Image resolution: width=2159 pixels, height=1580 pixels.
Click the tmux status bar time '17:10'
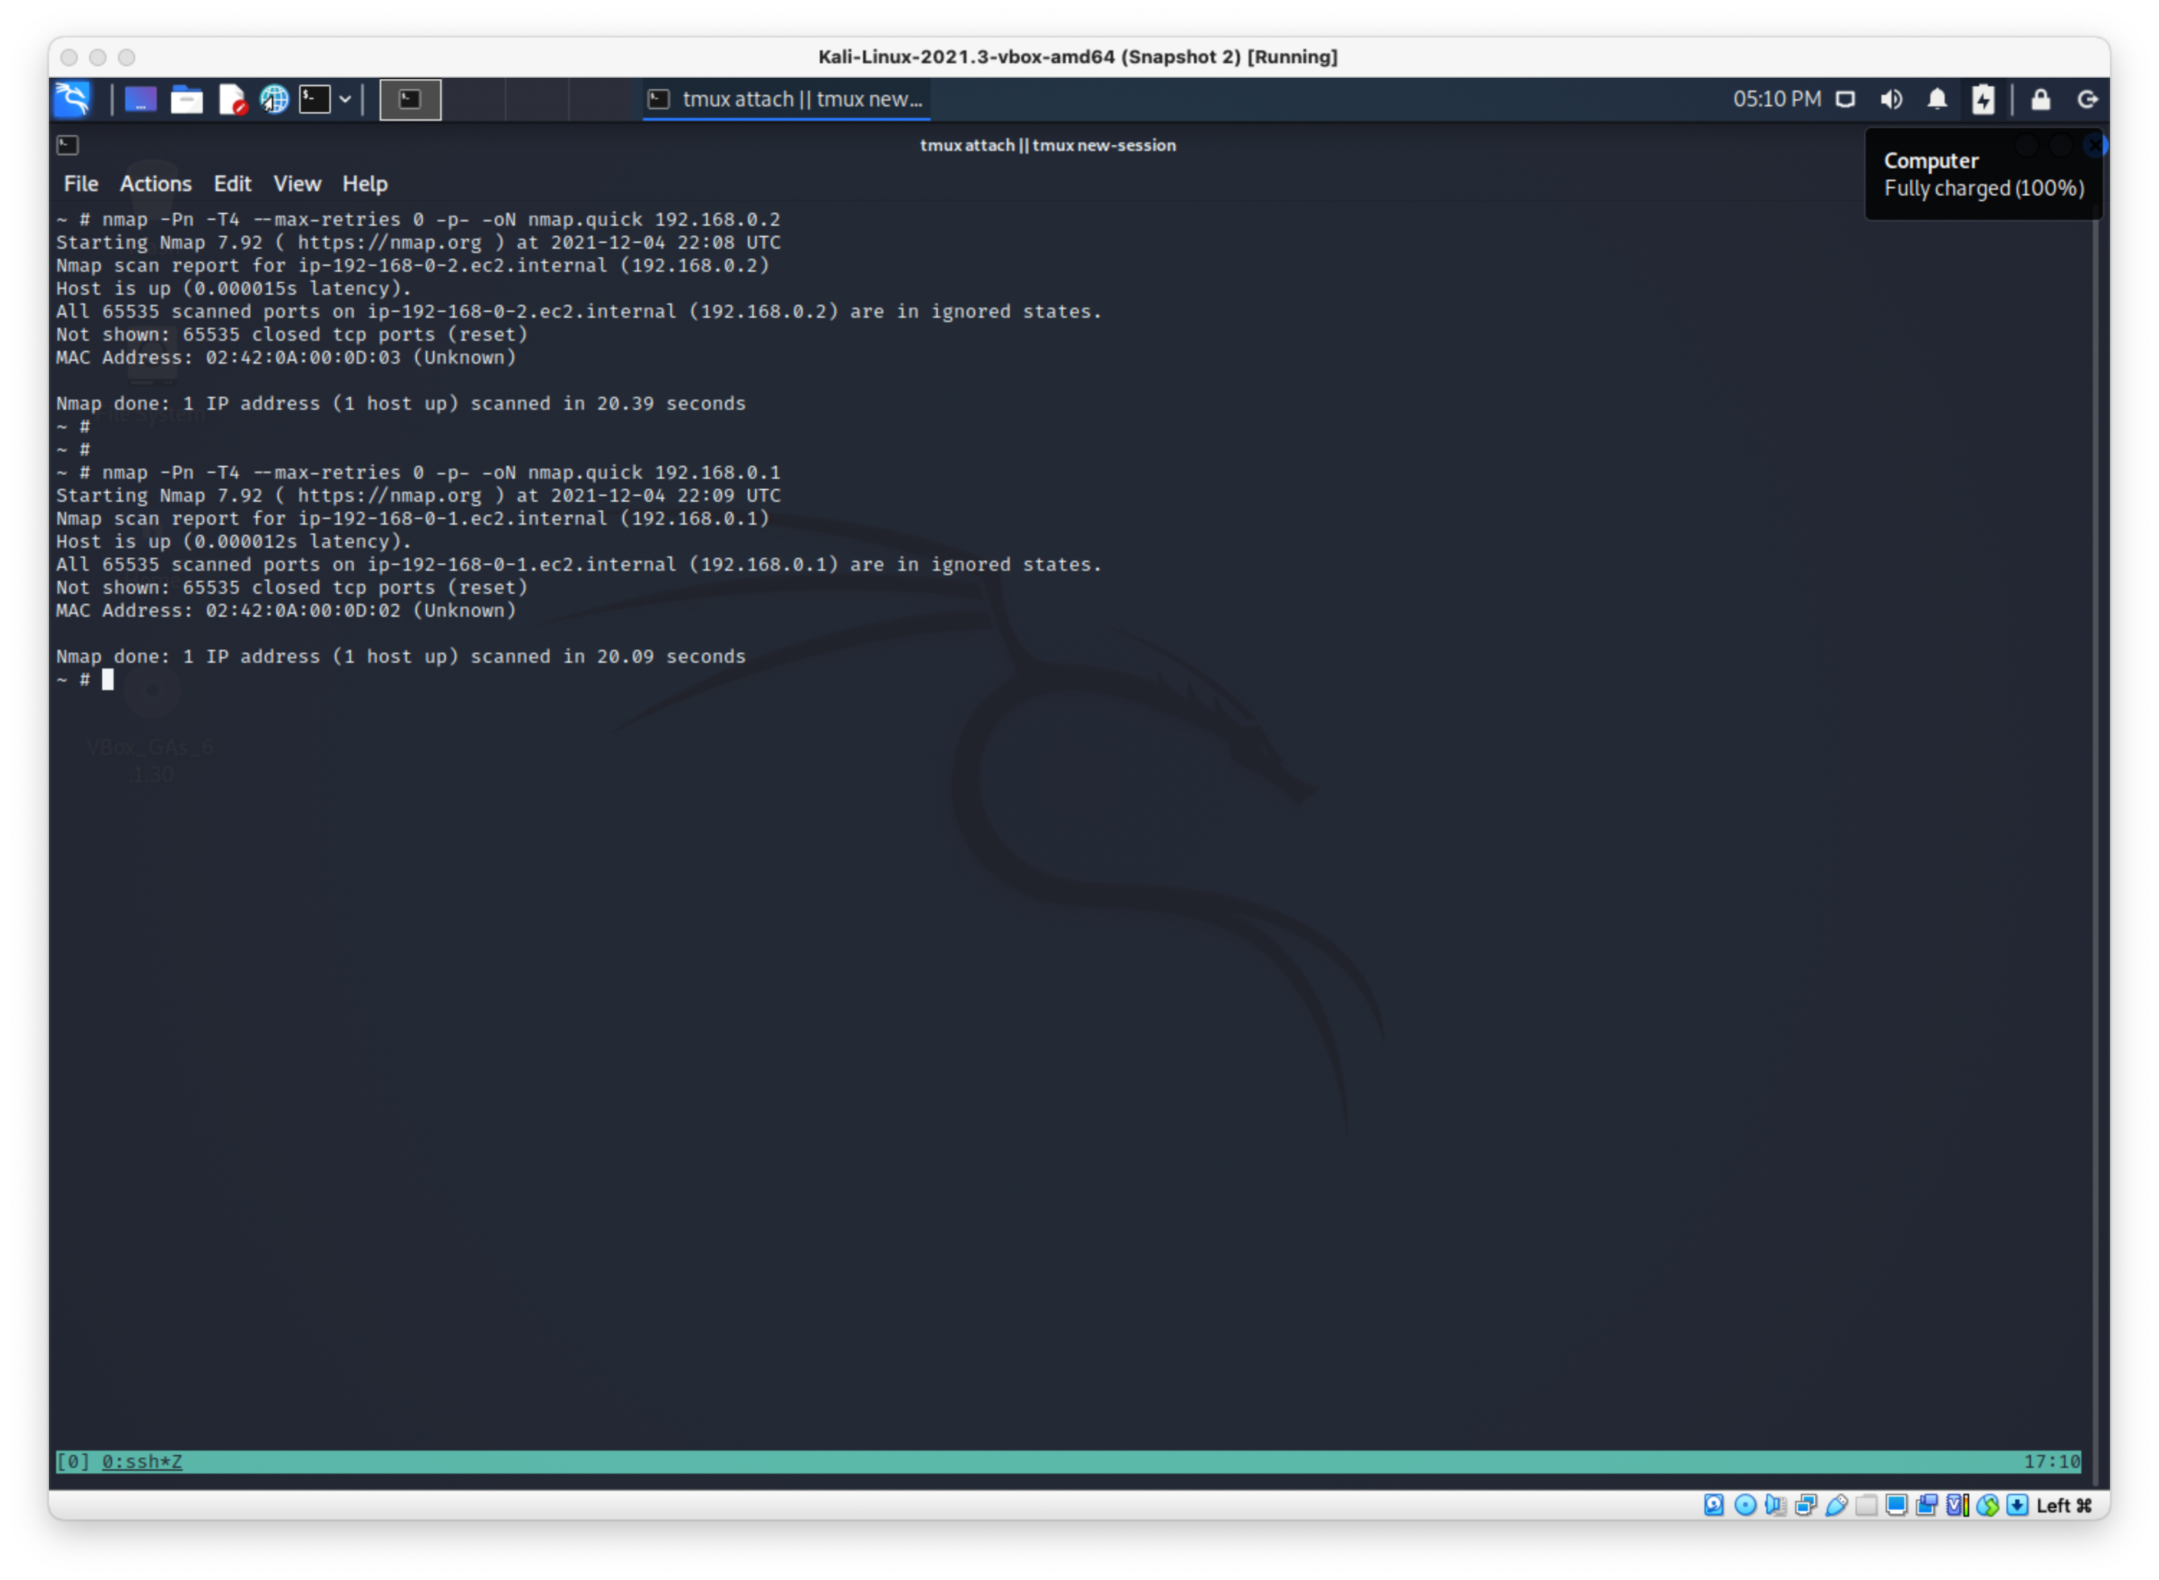click(2052, 1462)
